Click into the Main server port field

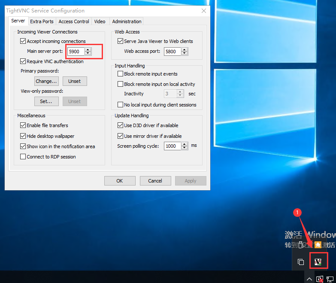tap(76, 52)
